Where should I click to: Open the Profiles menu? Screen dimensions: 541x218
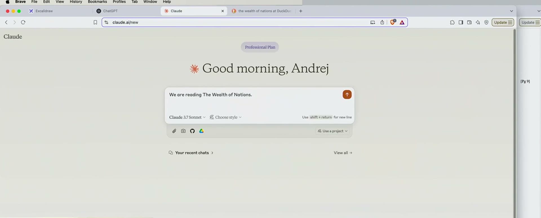click(119, 2)
